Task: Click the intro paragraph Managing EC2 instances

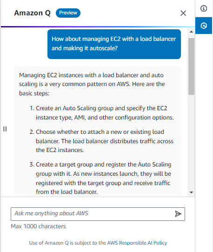Action: tap(92, 84)
